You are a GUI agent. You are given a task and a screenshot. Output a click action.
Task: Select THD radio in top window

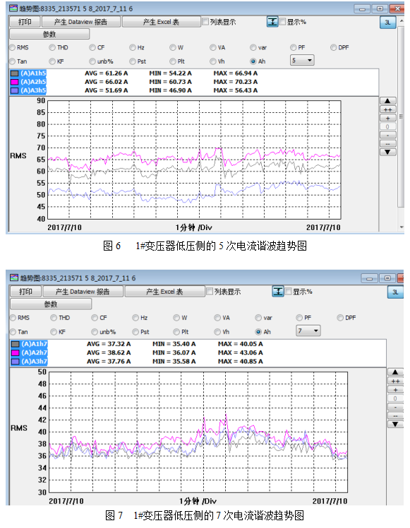[52, 47]
